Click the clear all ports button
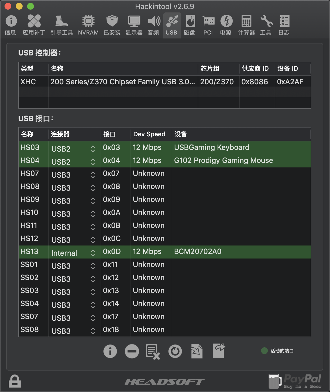This screenshot has height=392, width=330. coord(153,352)
